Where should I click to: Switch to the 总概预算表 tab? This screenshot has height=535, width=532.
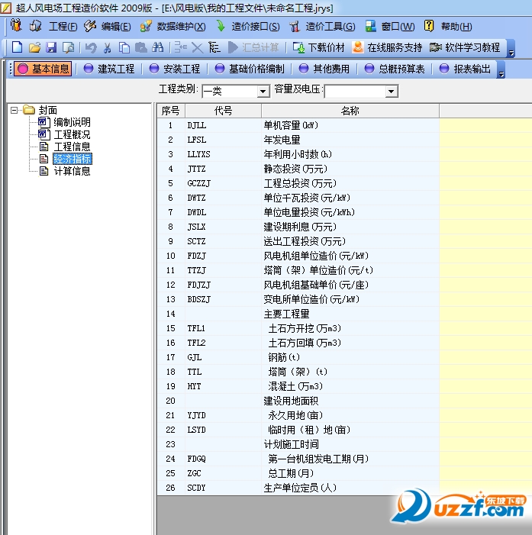pyautogui.click(x=394, y=69)
